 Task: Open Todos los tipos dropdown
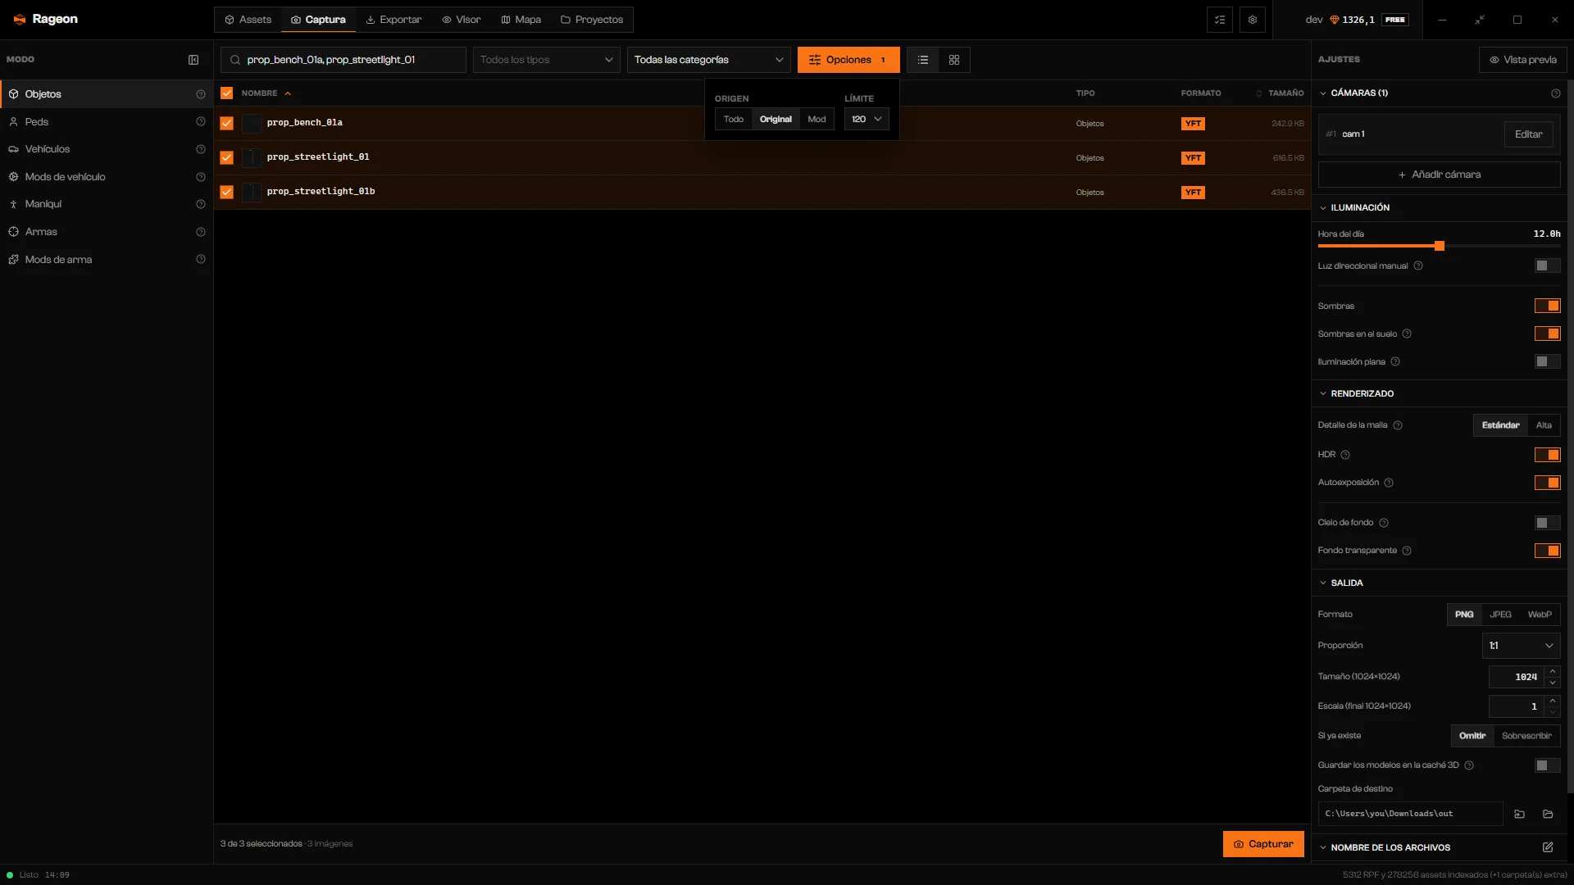(x=547, y=60)
